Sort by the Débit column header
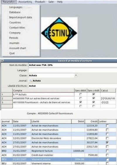The height and width of the screenshot is (165, 117). [78, 121]
